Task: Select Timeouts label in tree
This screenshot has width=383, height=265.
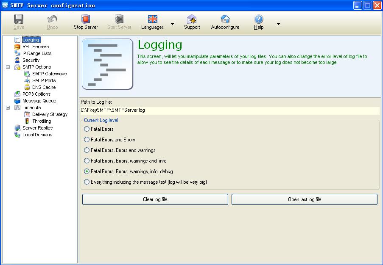Action: 31,108
